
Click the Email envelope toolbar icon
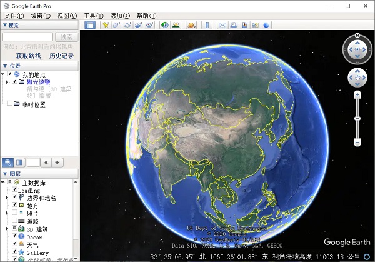[222, 25]
